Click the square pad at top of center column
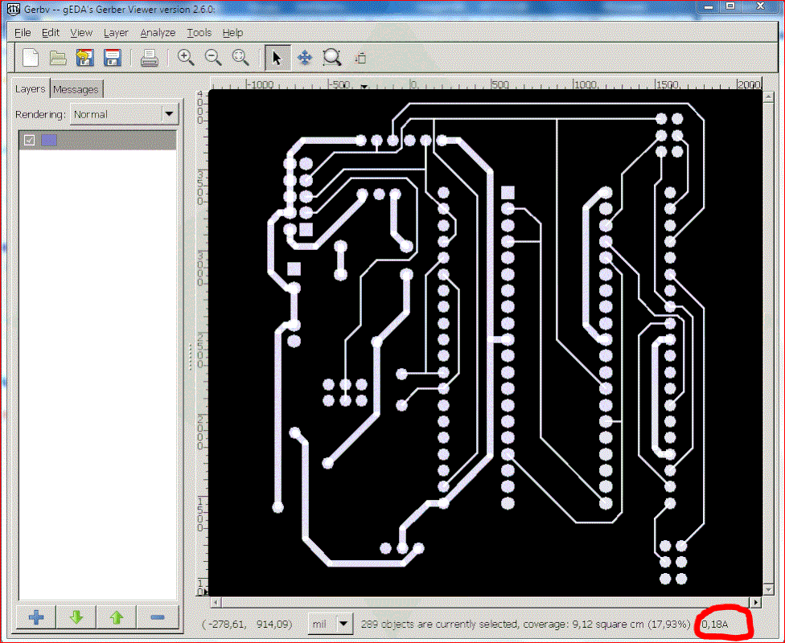The width and height of the screenshot is (785, 643). tap(508, 193)
